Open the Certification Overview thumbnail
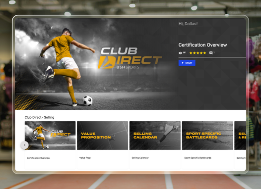261x189 pixels. [x=50, y=136]
